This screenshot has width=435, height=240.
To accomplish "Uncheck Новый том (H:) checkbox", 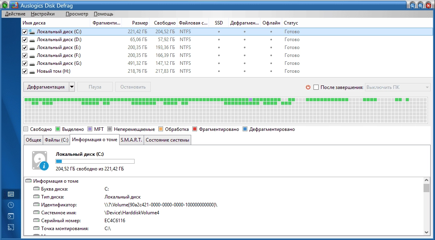I will coord(25,71).
